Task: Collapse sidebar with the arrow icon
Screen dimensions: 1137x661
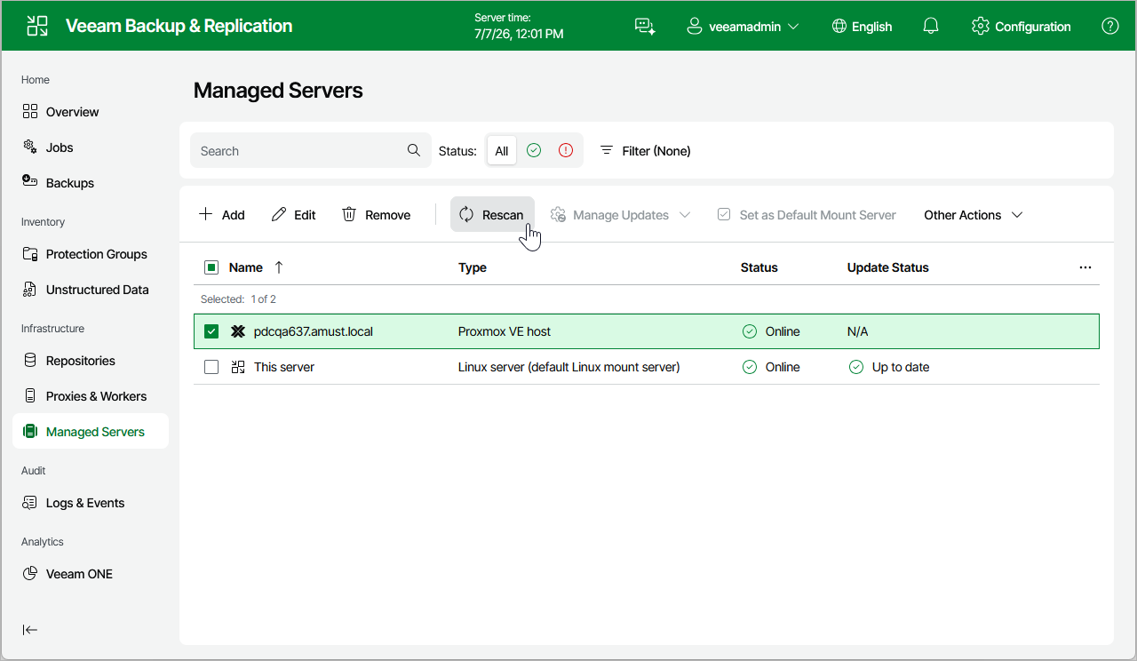Action: (30, 630)
